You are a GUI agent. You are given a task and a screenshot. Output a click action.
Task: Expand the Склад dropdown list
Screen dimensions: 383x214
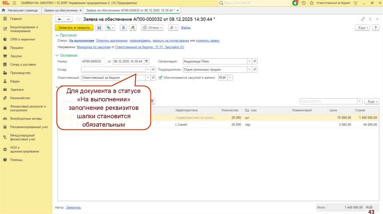coord(148,70)
